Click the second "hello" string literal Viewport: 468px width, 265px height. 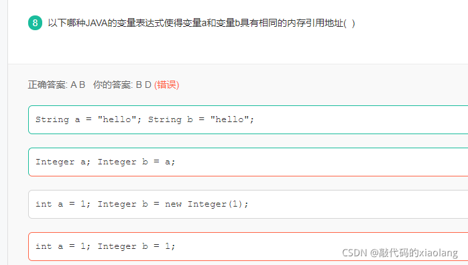pyautogui.click(x=229, y=119)
